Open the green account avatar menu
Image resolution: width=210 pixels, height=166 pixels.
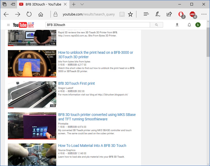coord(198,25)
